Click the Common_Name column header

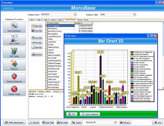coord(61,23)
